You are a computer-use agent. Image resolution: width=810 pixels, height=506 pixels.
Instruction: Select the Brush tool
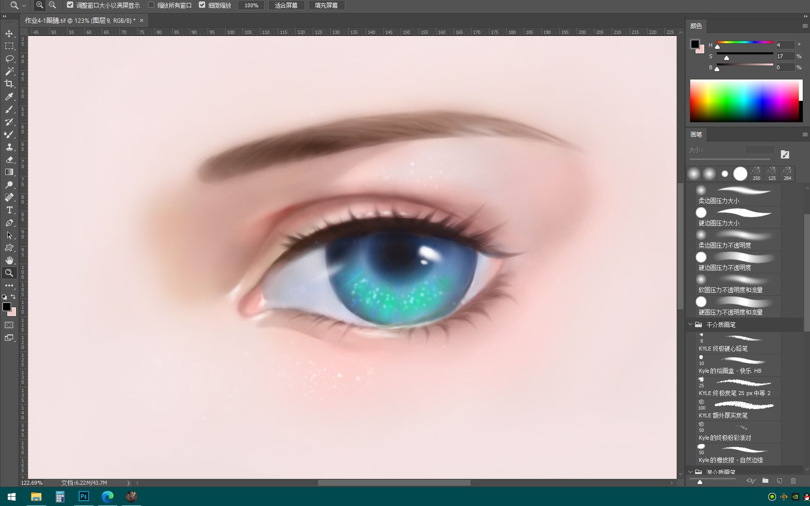pyautogui.click(x=9, y=109)
